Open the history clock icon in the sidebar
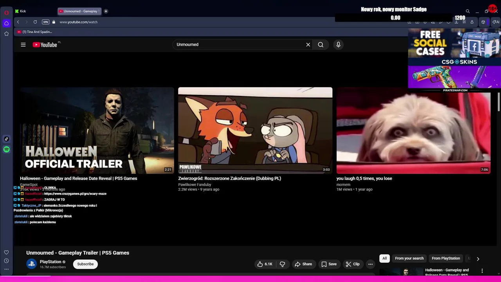 click(7, 261)
